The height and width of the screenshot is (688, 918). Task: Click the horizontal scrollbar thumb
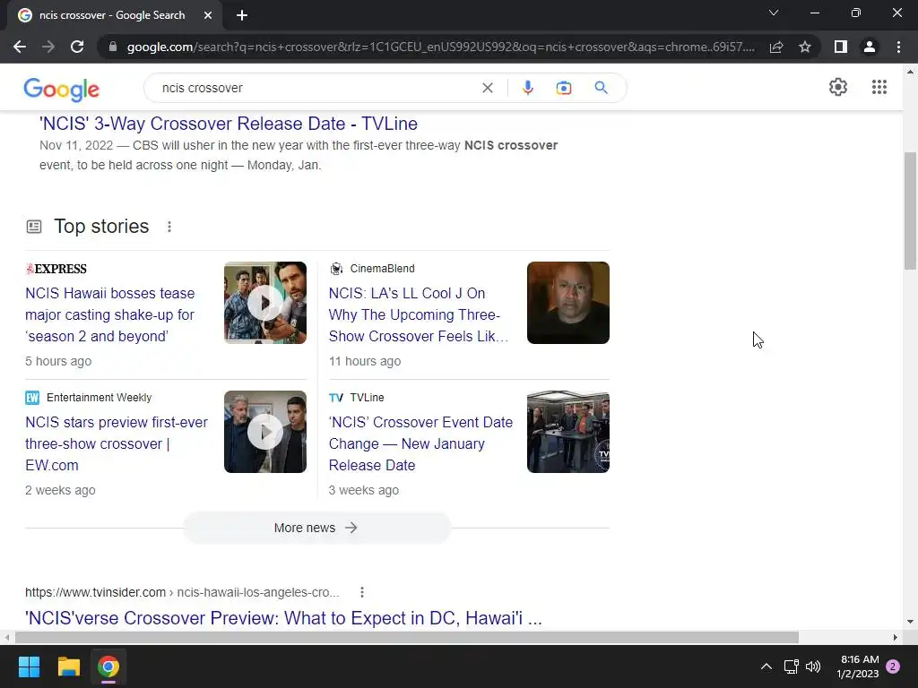click(x=407, y=637)
